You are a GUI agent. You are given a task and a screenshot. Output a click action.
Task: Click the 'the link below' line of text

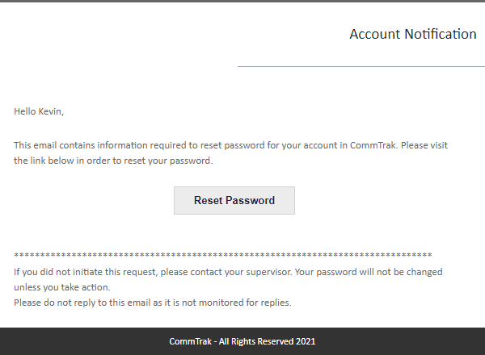[x=113, y=161]
